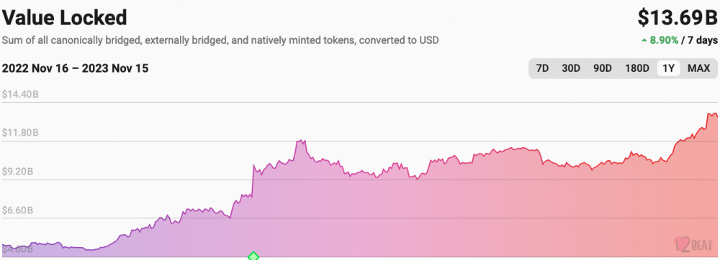
Task: Switch chart range to 30D
Action: [571, 69]
